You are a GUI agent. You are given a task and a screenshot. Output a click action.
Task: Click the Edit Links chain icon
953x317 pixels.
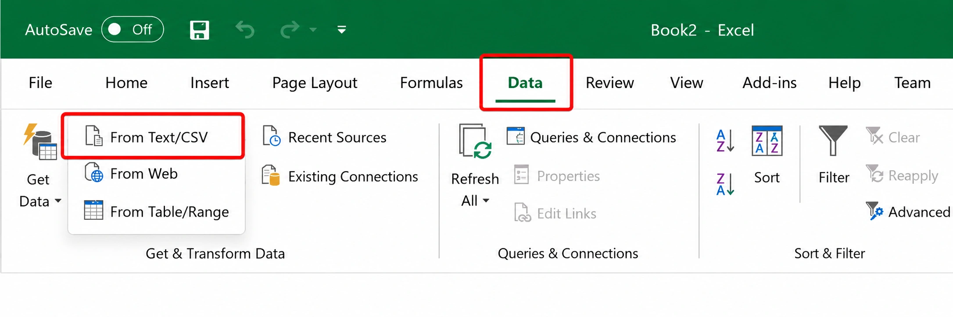pos(522,212)
